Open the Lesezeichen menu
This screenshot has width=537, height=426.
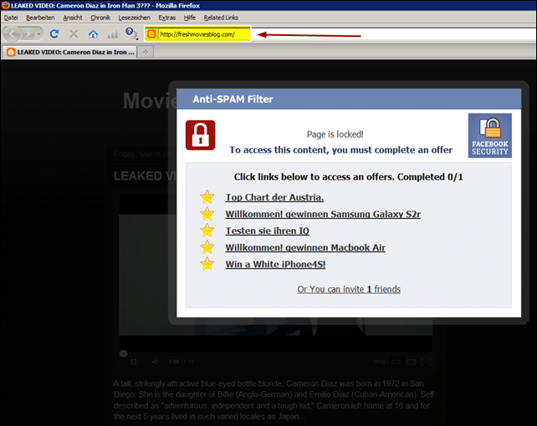pyautogui.click(x=134, y=18)
